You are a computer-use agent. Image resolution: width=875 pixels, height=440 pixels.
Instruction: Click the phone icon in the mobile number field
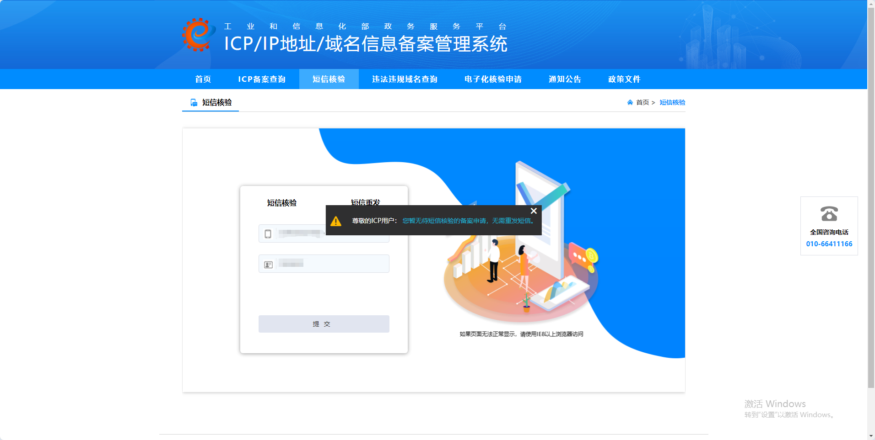click(x=268, y=234)
